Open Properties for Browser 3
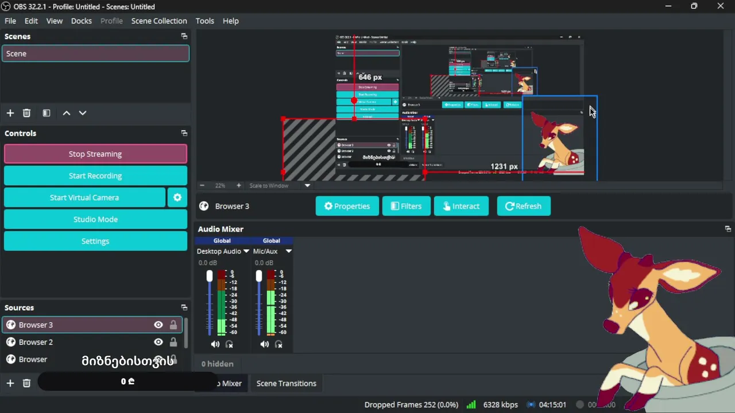Screen dimensions: 735x413 pyautogui.click(x=347, y=206)
